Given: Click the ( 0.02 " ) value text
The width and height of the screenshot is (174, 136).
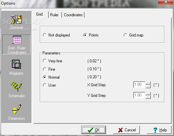Looking at the screenshot, I should point(94,61).
